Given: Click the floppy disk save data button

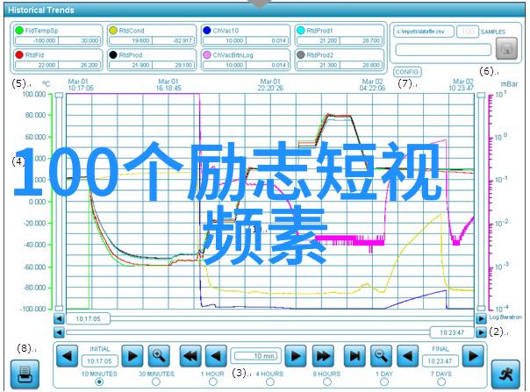Looking at the screenshot, I should pos(506,48).
